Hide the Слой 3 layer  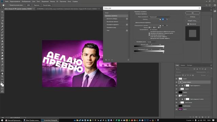pyautogui.click(x=176, y=96)
